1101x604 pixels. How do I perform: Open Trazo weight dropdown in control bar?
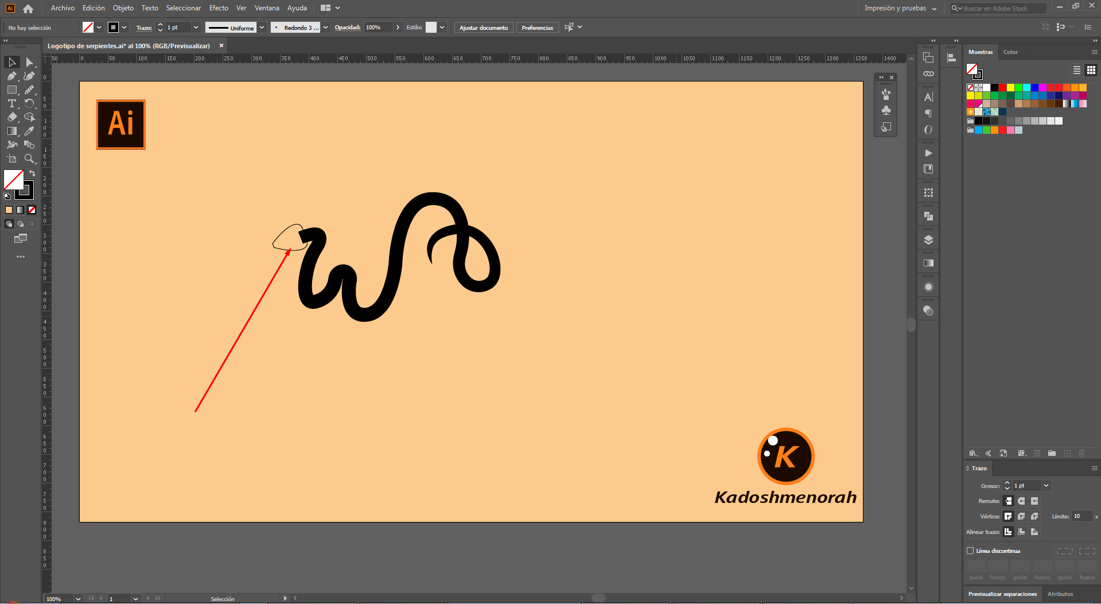[196, 28]
